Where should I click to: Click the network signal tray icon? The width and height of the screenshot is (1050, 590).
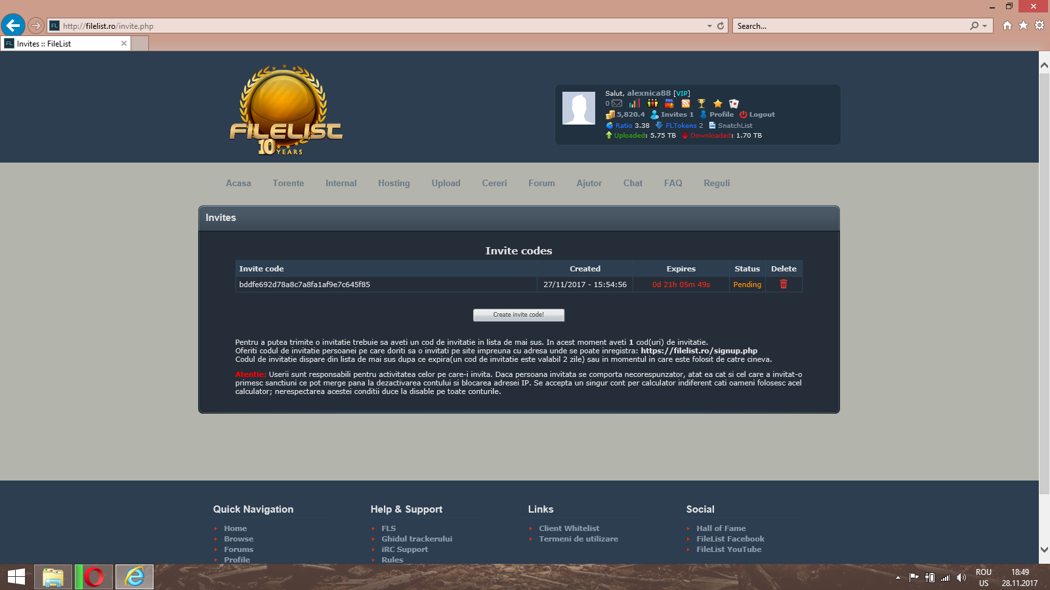(946, 578)
